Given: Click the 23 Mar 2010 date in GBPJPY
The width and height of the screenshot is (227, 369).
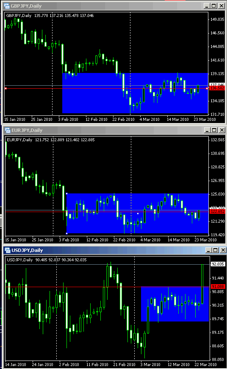Looking at the screenshot, I should [x=205, y=119].
